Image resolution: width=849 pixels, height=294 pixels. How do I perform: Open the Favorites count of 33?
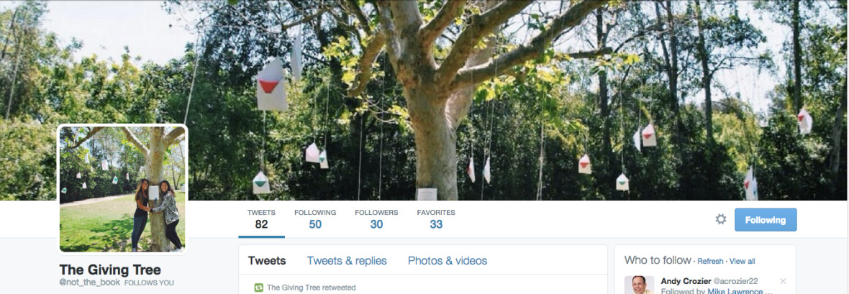436,219
